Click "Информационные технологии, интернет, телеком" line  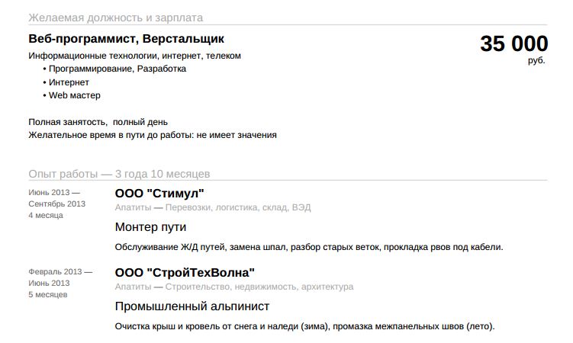134,56
